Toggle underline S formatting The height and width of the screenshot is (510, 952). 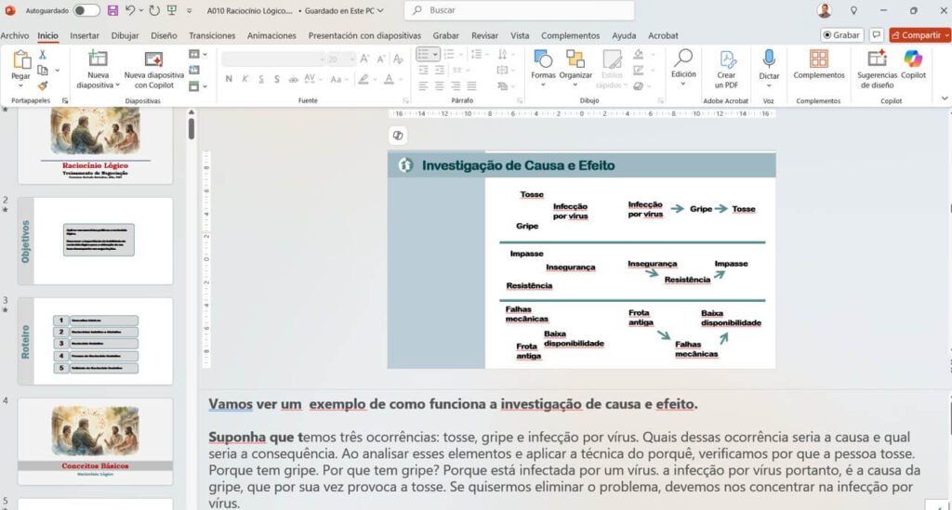(x=261, y=79)
